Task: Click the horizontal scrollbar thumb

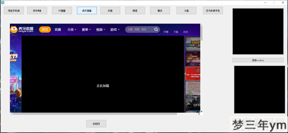Action: tap(94, 114)
